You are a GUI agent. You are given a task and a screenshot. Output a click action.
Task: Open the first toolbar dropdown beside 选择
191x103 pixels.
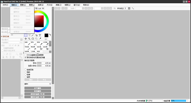pyautogui.click(x=83, y=8)
